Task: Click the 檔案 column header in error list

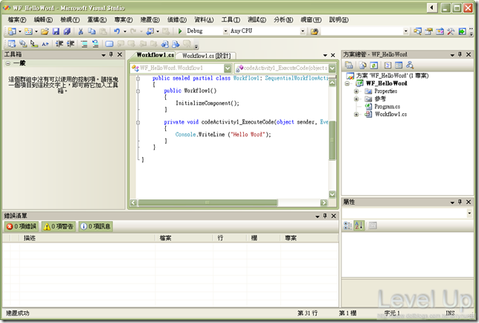Action: pos(184,238)
